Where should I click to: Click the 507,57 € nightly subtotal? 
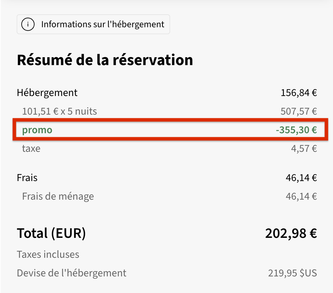[298, 111]
